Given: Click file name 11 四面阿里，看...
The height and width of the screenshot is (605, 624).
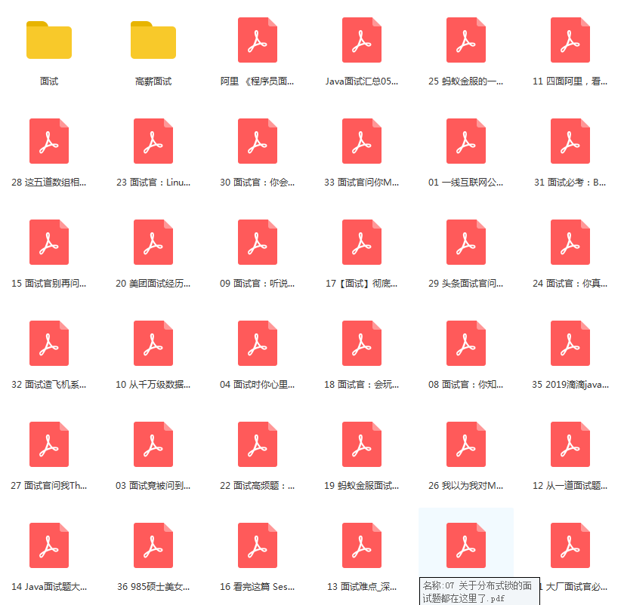Looking at the screenshot, I should (x=570, y=81).
